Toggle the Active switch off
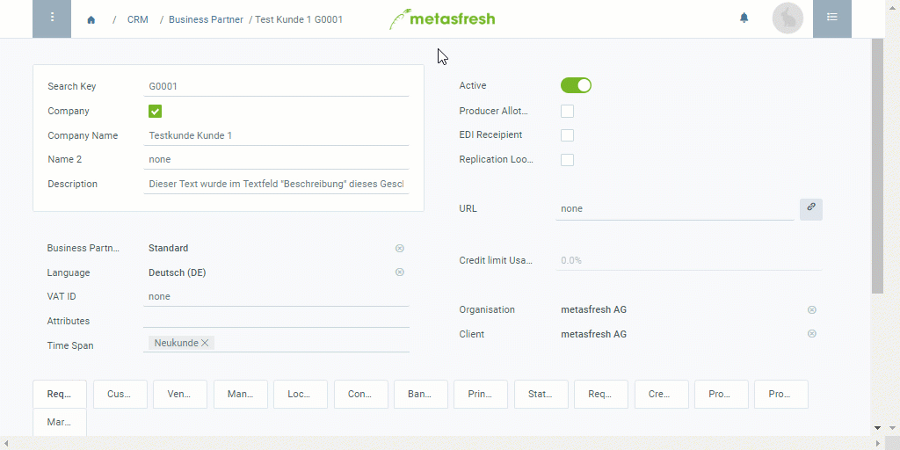The image size is (900, 450). click(576, 85)
